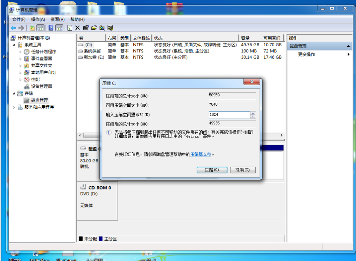
Task: Toggle the show/hide action pane toolbar button
Action: coord(59,28)
